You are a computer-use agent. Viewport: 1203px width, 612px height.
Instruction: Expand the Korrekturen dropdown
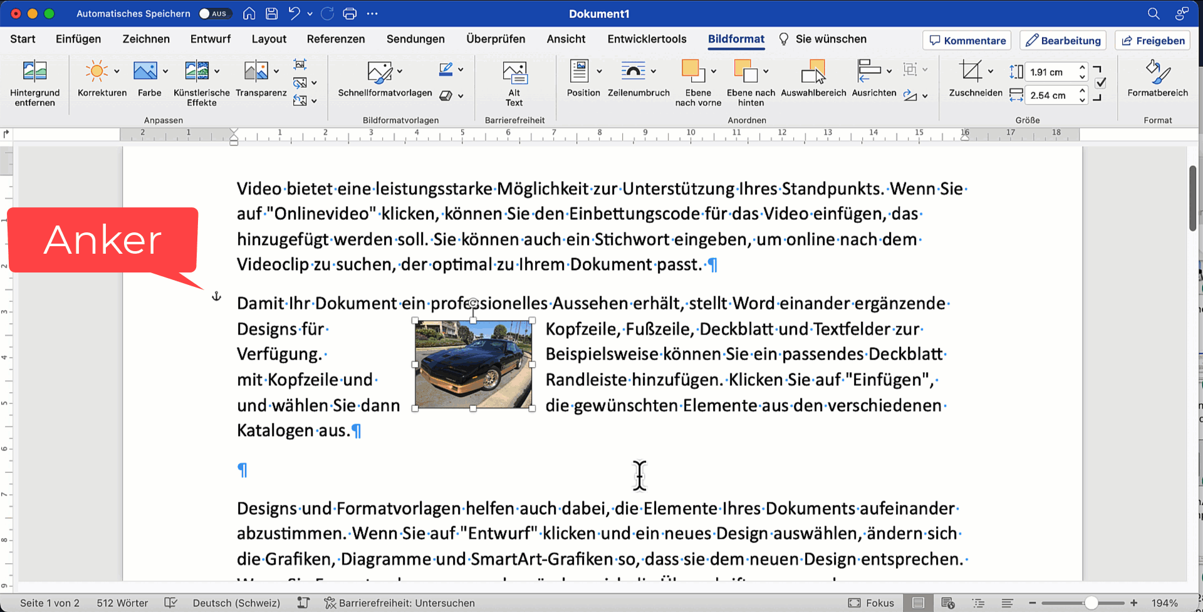pyautogui.click(x=117, y=71)
